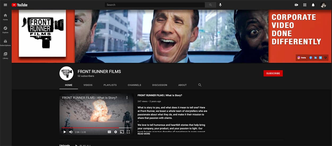Click the 2:08 / 2:35 time display
Image resolution: width=332 pixels, height=146 pixels.
(x=80, y=132)
